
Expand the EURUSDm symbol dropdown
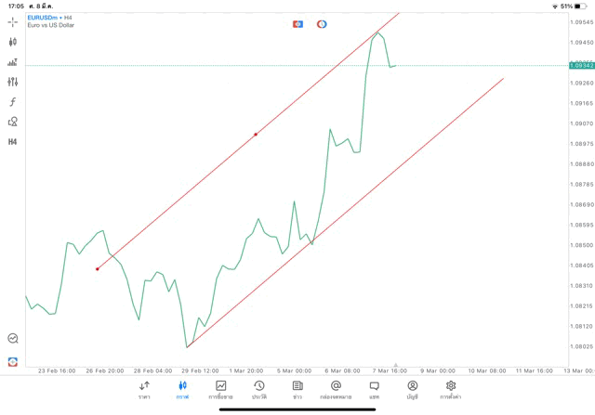click(x=44, y=17)
